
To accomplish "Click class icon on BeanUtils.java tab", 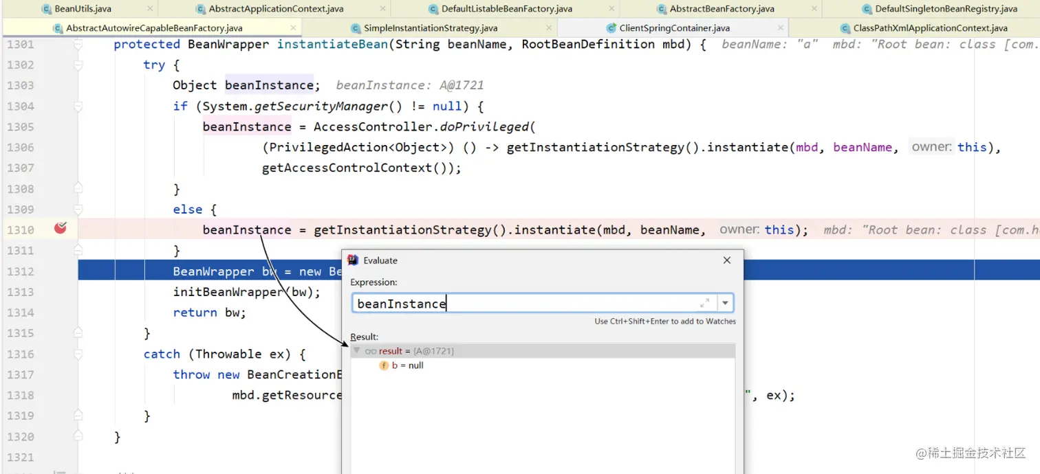I will 47,9.
